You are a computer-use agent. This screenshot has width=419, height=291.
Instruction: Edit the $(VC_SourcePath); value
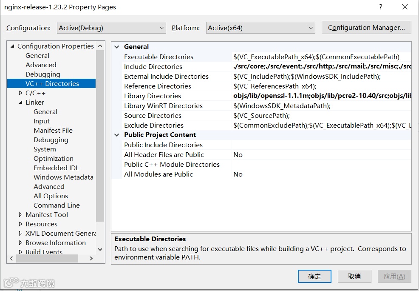click(x=321, y=116)
